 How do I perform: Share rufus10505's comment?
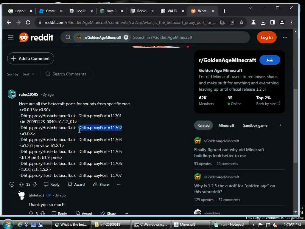[x=101, y=184]
